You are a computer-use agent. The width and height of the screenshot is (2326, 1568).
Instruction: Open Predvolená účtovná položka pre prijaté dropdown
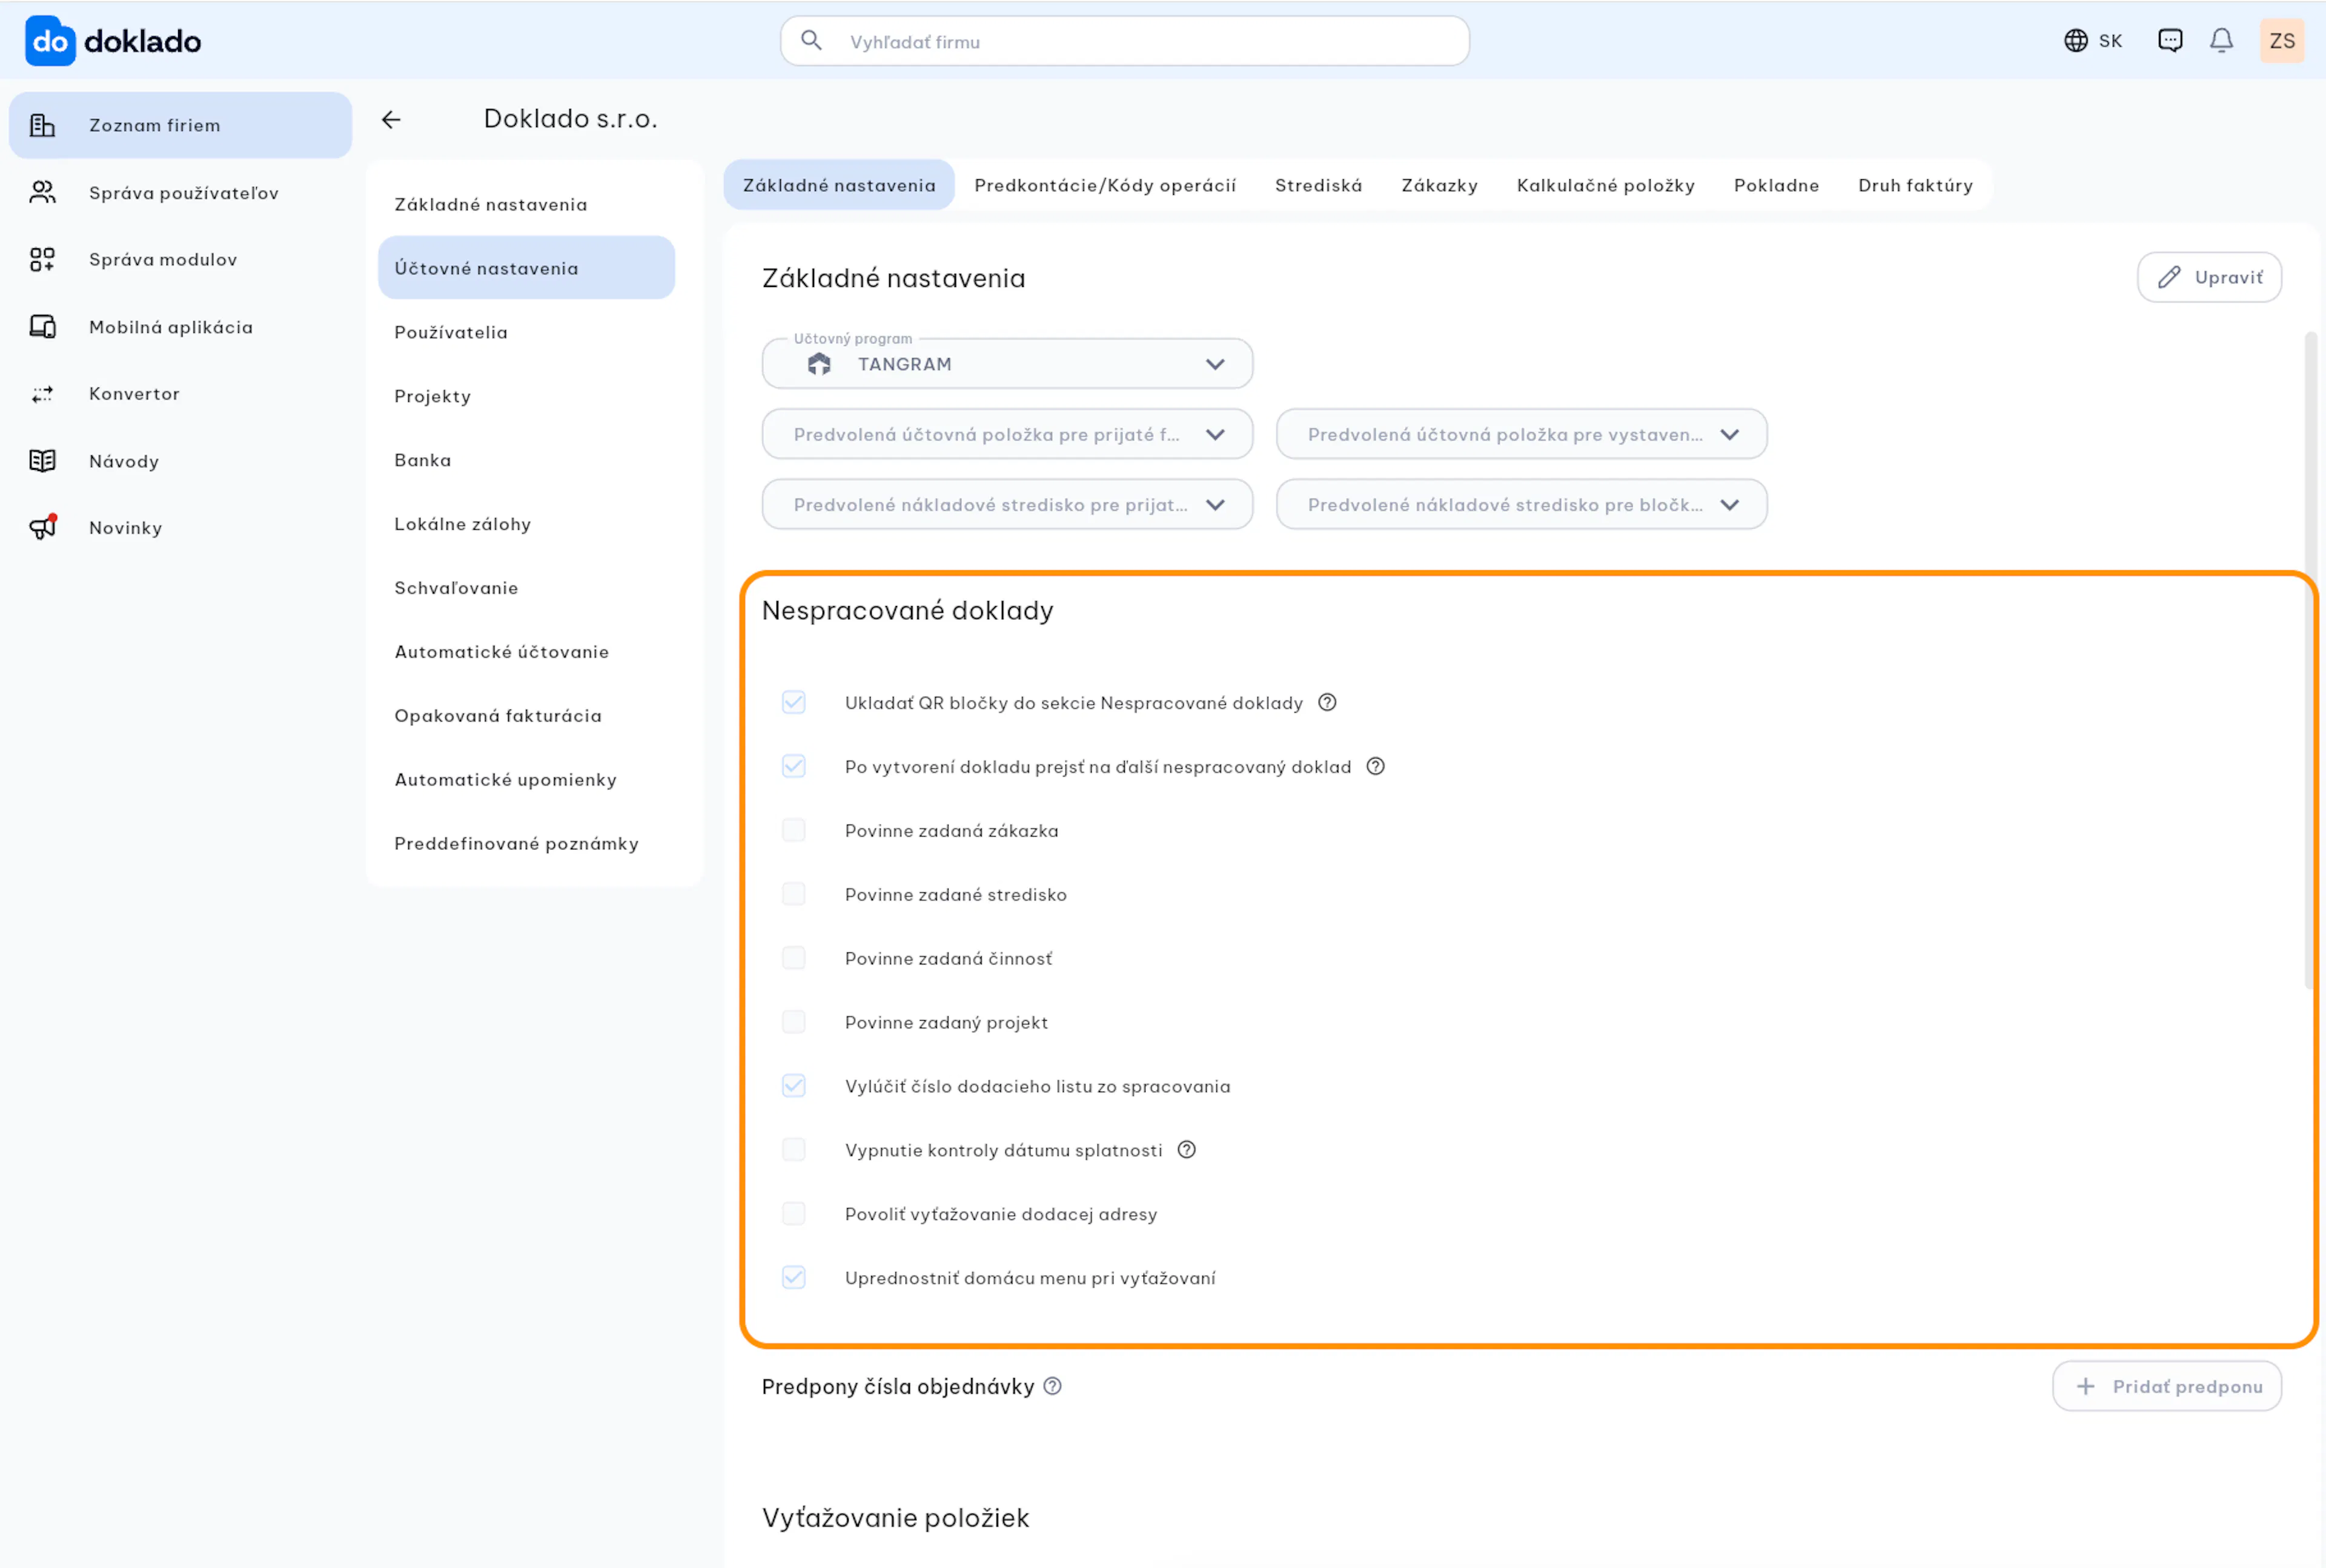(x=1007, y=434)
